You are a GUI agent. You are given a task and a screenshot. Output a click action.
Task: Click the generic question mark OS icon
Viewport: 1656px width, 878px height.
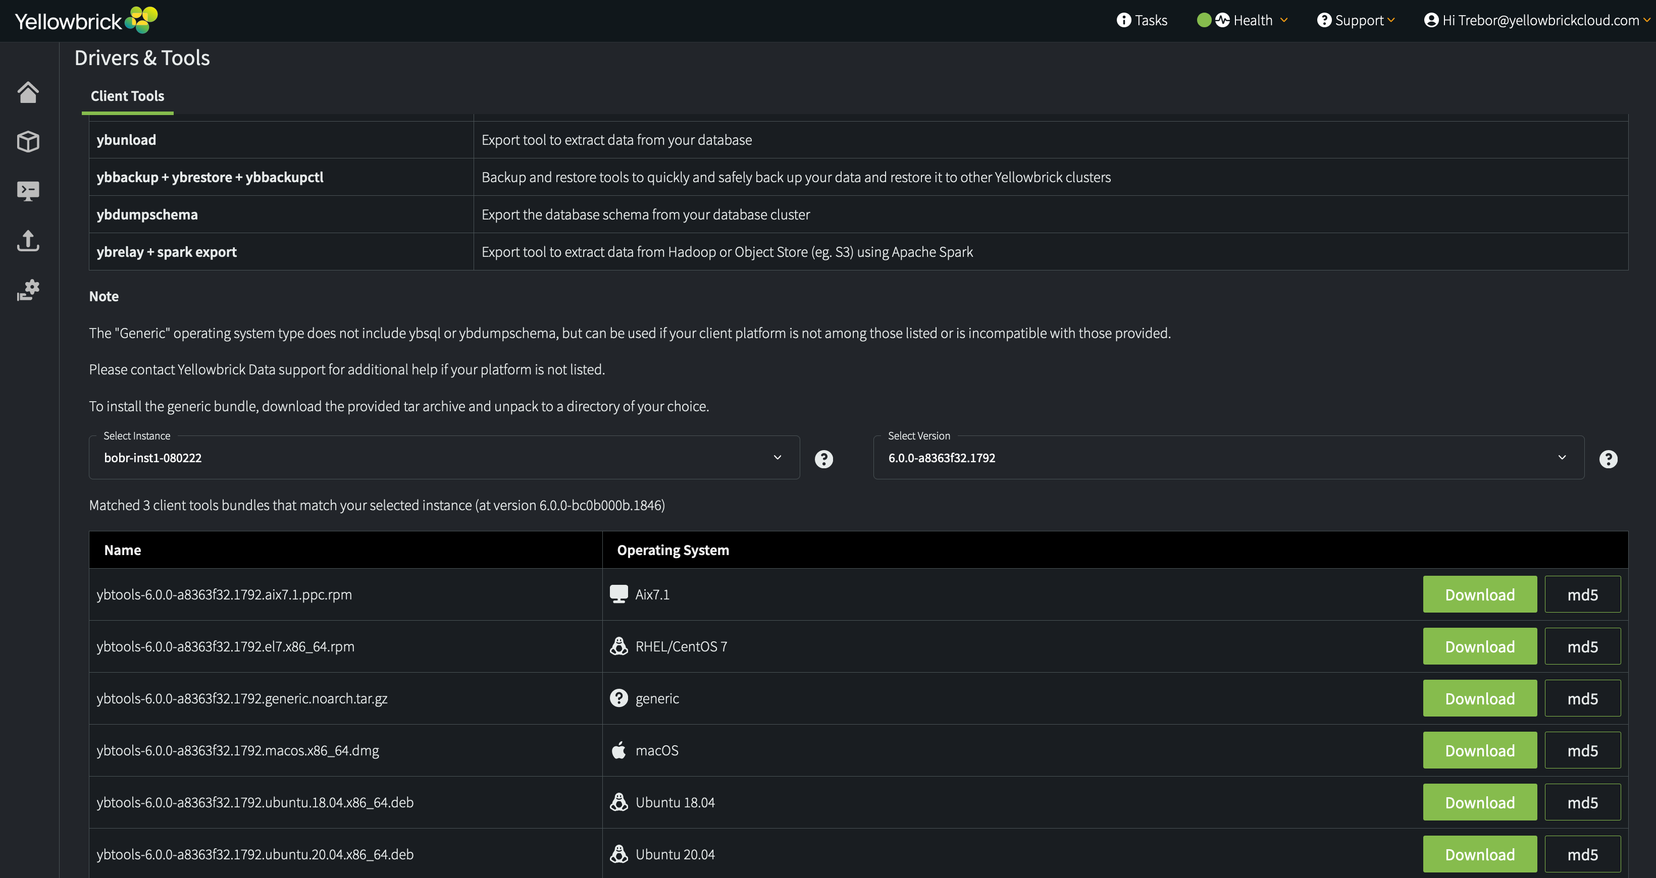618,698
